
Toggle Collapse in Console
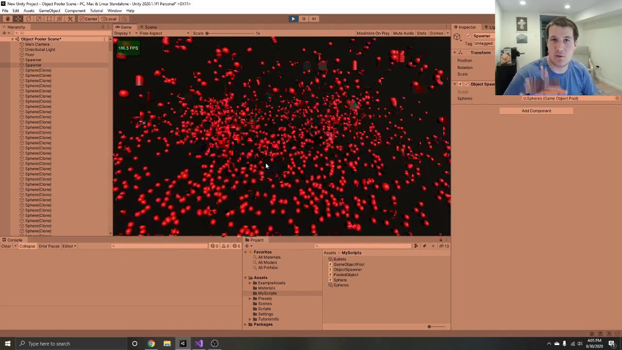[27, 246]
